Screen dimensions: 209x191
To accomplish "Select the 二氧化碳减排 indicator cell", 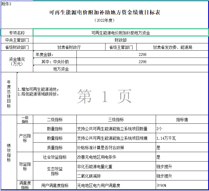I will 116,176.
